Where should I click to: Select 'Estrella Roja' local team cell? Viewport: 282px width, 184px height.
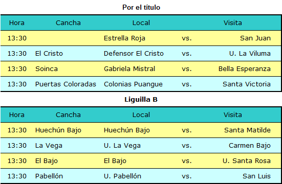[x=124, y=38]
